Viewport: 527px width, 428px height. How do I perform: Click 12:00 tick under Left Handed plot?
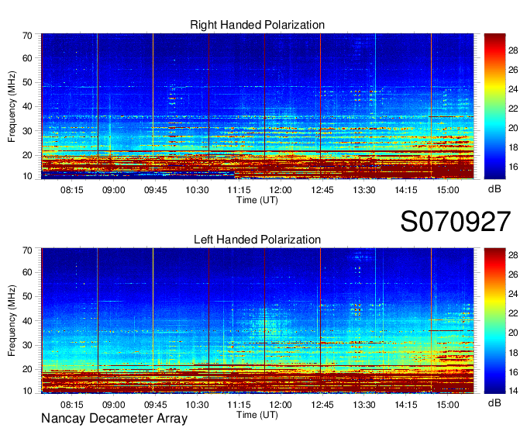[x=281, y=405]
